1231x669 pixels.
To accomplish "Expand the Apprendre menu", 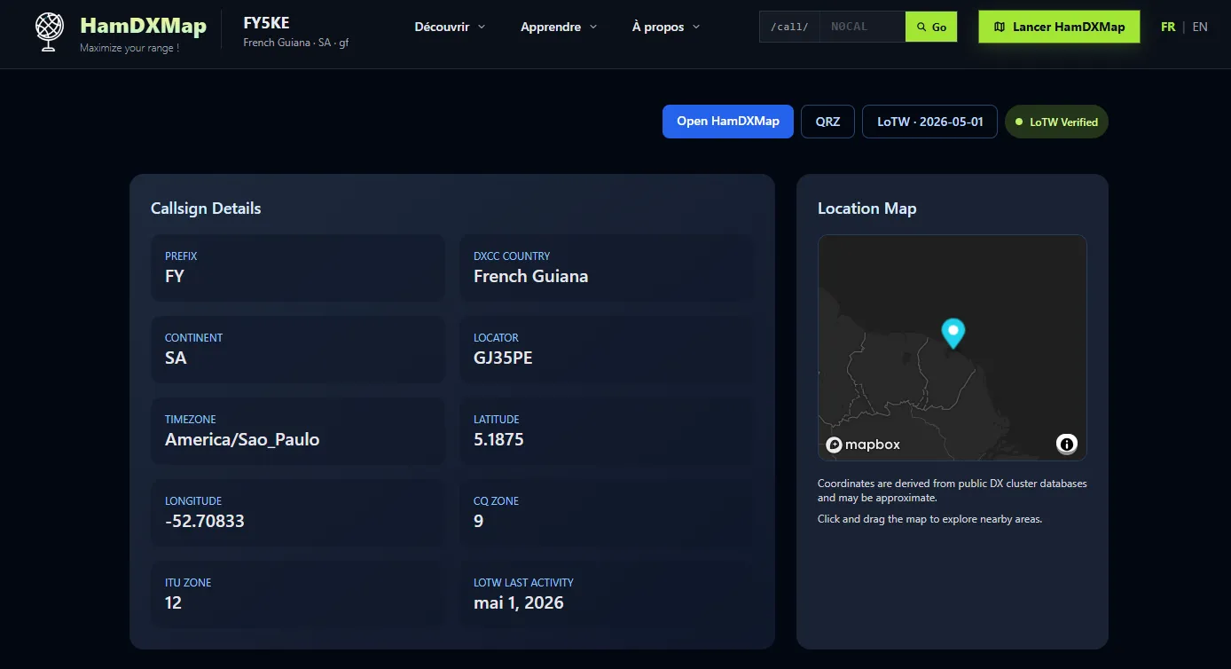I will (559, 27).
